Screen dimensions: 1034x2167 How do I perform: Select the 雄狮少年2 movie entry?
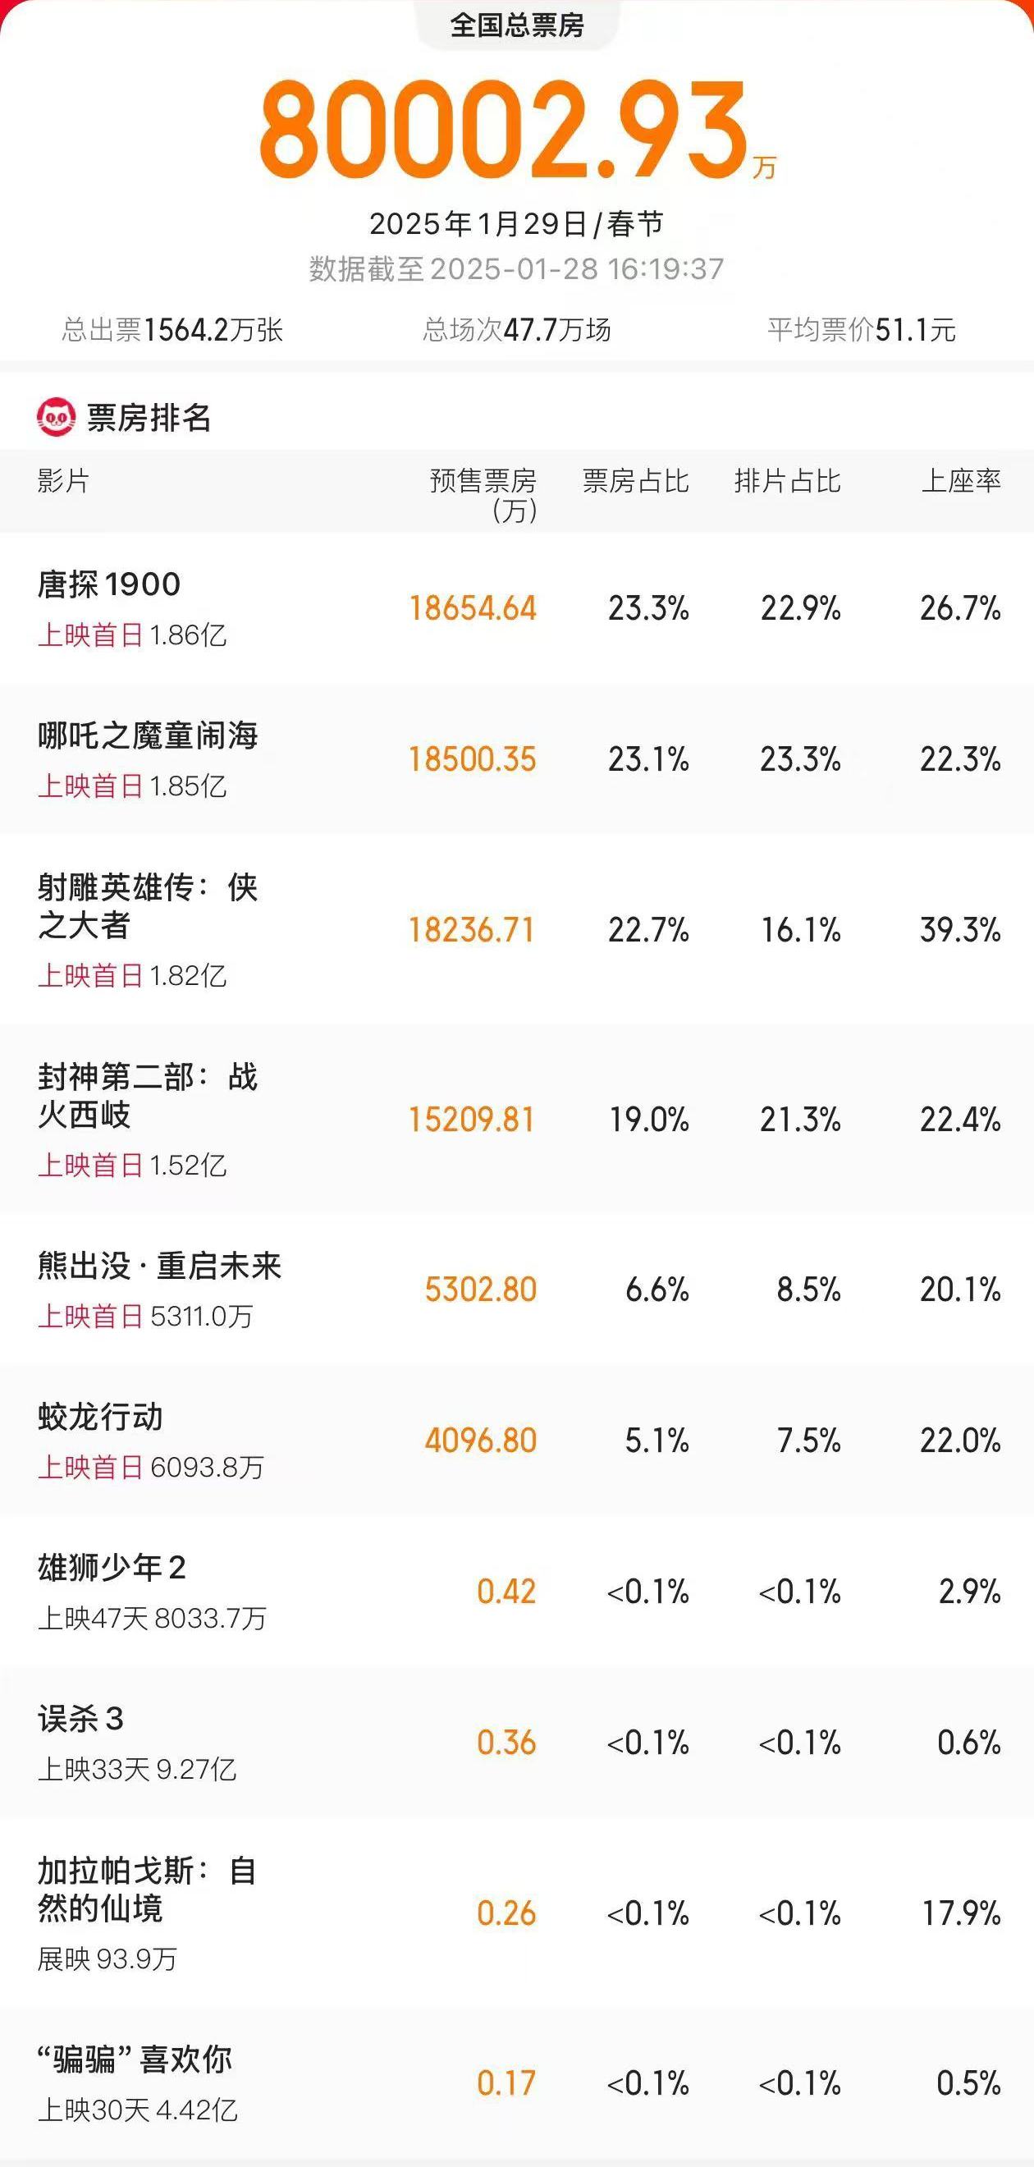[112, 1568]
